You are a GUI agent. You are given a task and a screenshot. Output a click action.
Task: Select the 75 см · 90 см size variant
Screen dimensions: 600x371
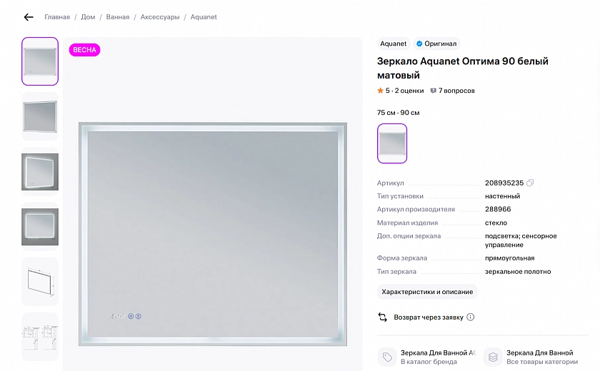(x=392, y=143)
